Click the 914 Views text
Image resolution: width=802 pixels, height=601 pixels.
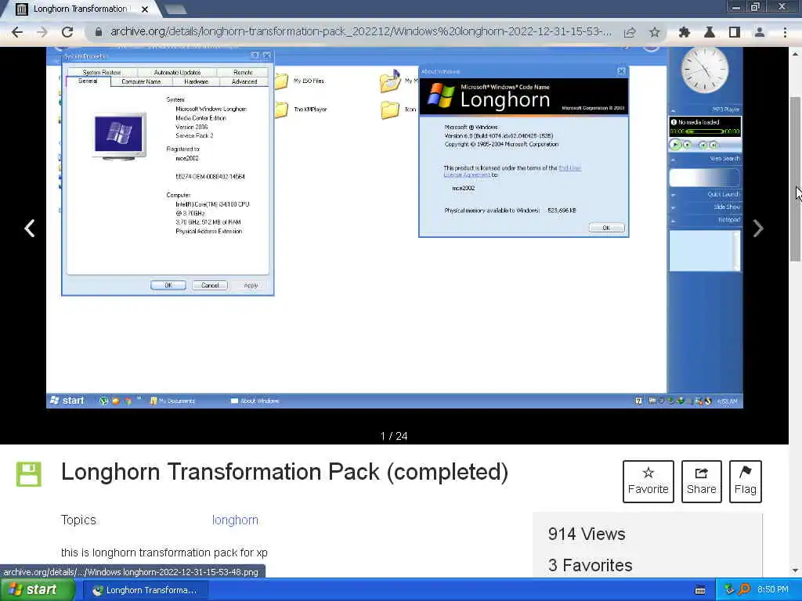(586, 534)
